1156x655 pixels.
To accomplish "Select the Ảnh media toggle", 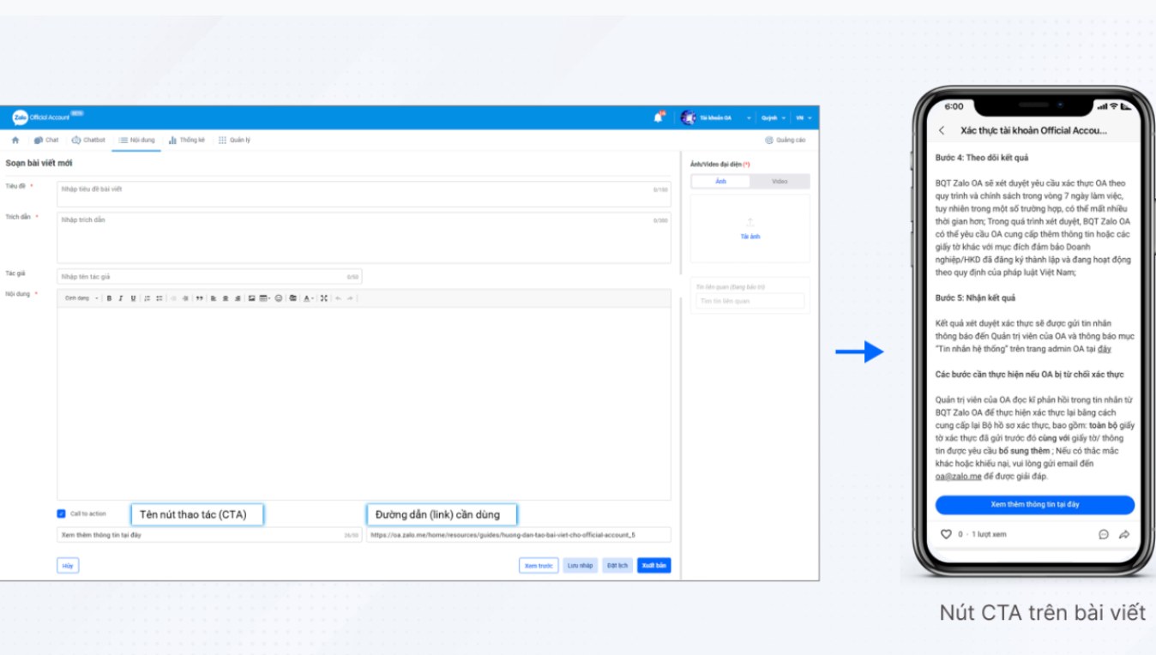I will 720,181.
